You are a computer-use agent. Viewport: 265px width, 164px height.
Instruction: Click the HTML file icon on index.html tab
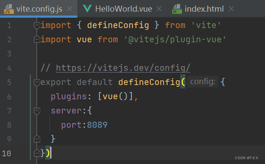177,9
